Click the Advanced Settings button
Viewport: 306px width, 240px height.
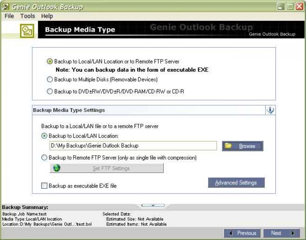click(236, 183)
